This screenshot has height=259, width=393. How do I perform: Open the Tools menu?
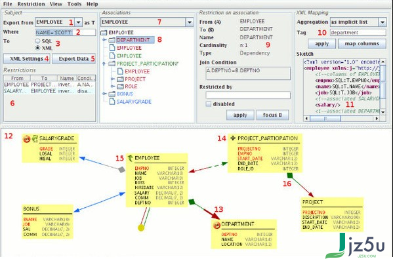(x=74, y=4)
